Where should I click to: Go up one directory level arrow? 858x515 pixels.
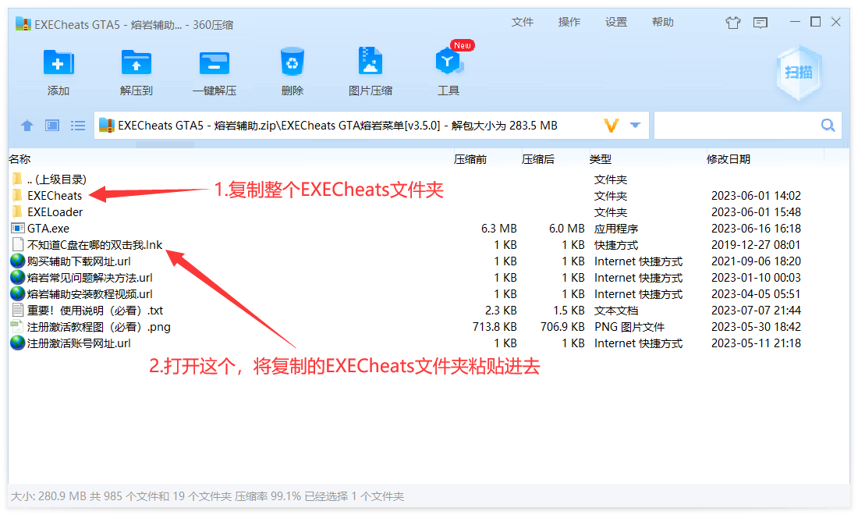pos(27,126)
